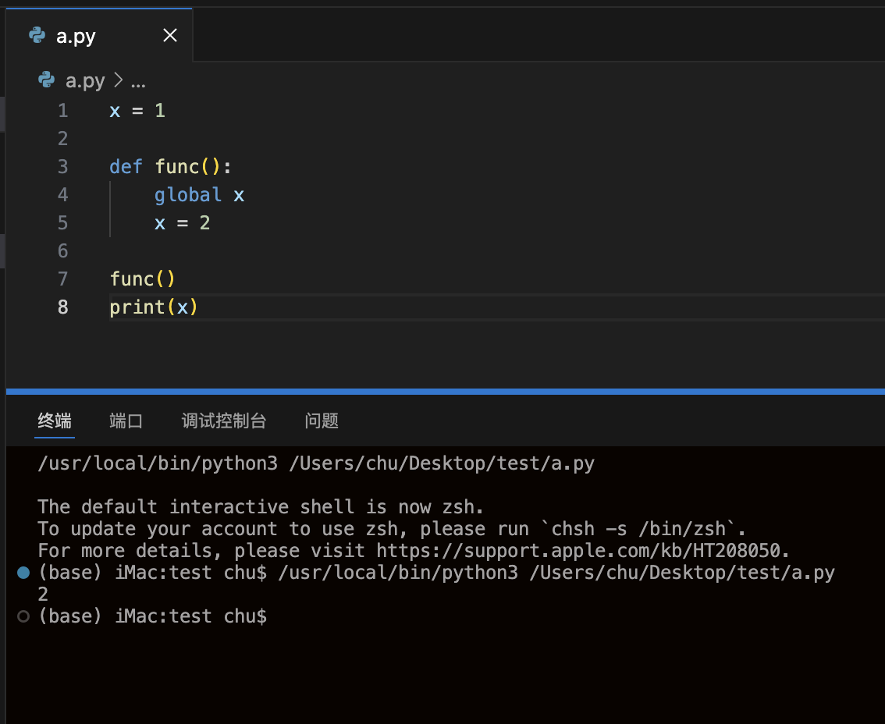Click the a.py file path in first terminal line

click(441, 463)
